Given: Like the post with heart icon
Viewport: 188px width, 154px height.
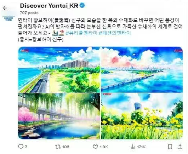Looking at the screenshot, I should pos(96,147).
